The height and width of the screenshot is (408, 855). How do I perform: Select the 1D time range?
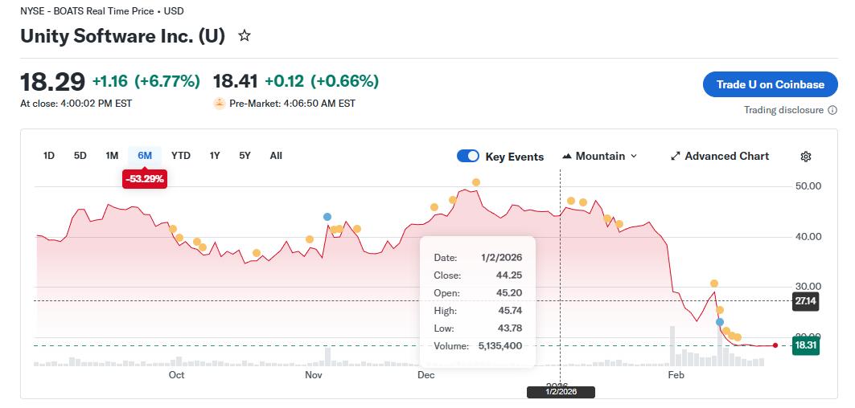49,156
